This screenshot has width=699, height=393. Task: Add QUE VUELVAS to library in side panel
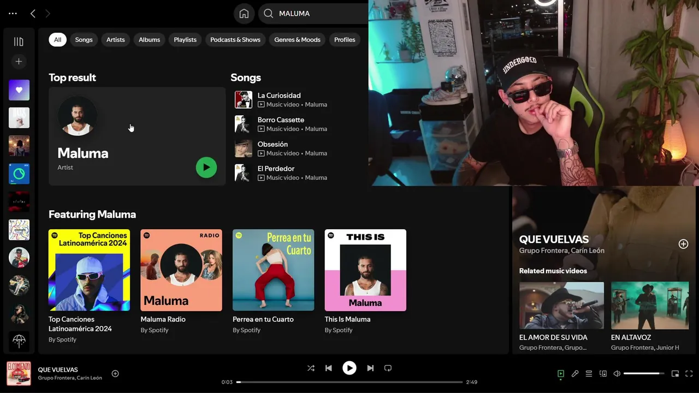pos(683,244)
